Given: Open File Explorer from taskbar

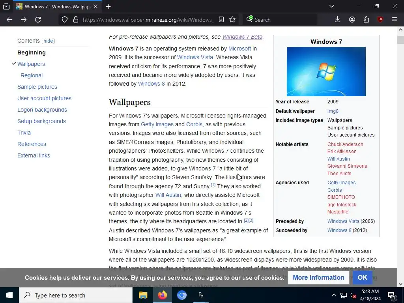Looking at the screenshot, I should click(x=143, y=295).
